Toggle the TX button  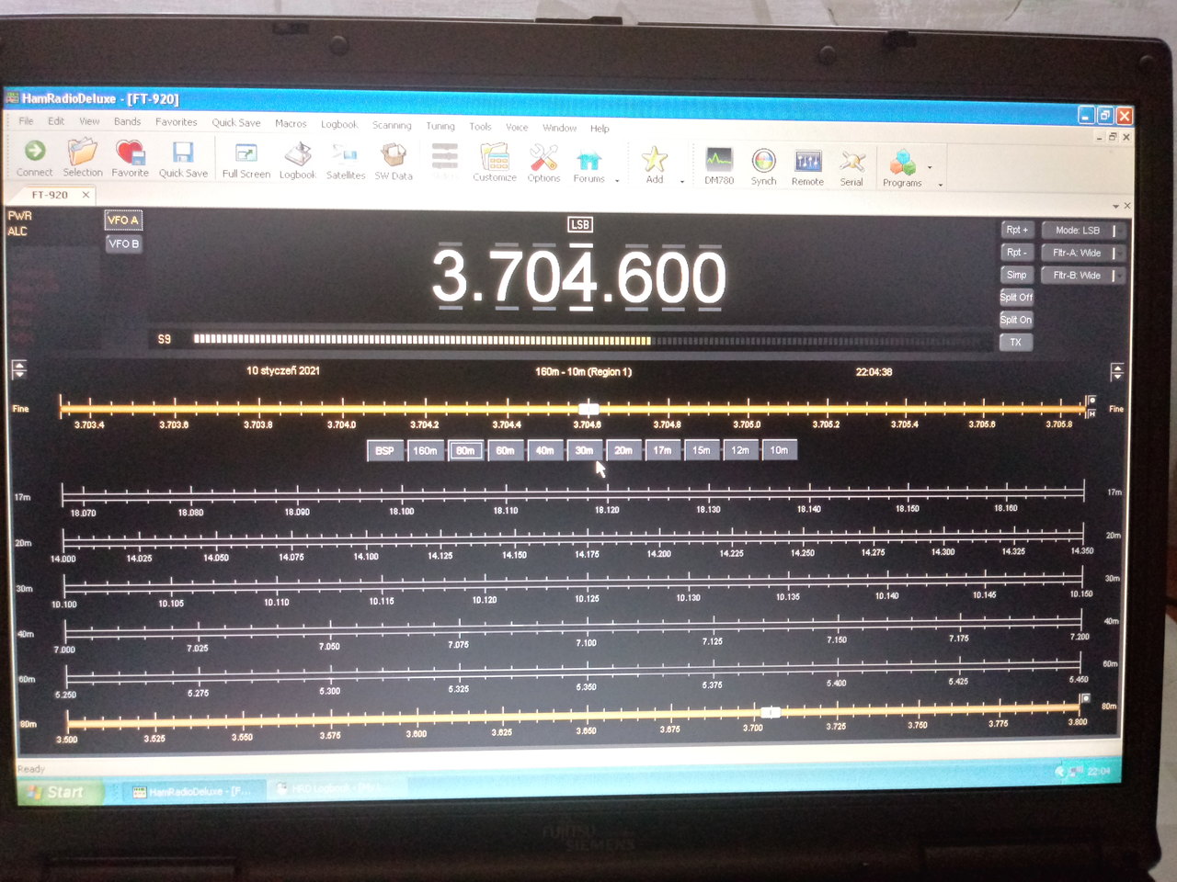[1016, 342]
